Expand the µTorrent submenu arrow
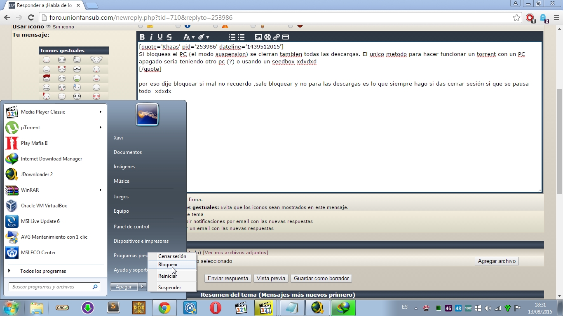 100,128
